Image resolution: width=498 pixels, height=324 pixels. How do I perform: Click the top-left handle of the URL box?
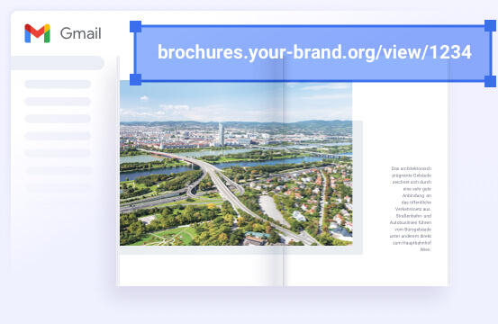coord(136,27)
